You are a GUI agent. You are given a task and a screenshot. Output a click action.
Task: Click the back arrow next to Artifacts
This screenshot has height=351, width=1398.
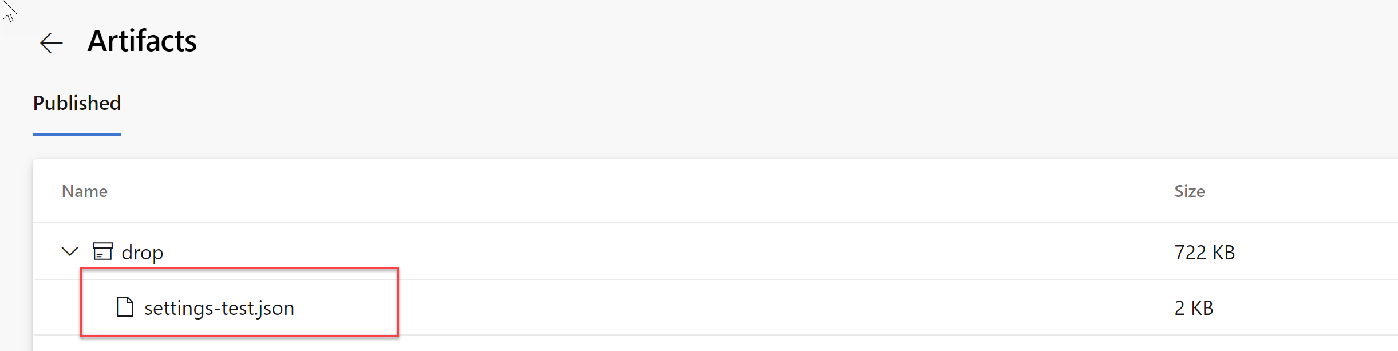pos(51,43)
